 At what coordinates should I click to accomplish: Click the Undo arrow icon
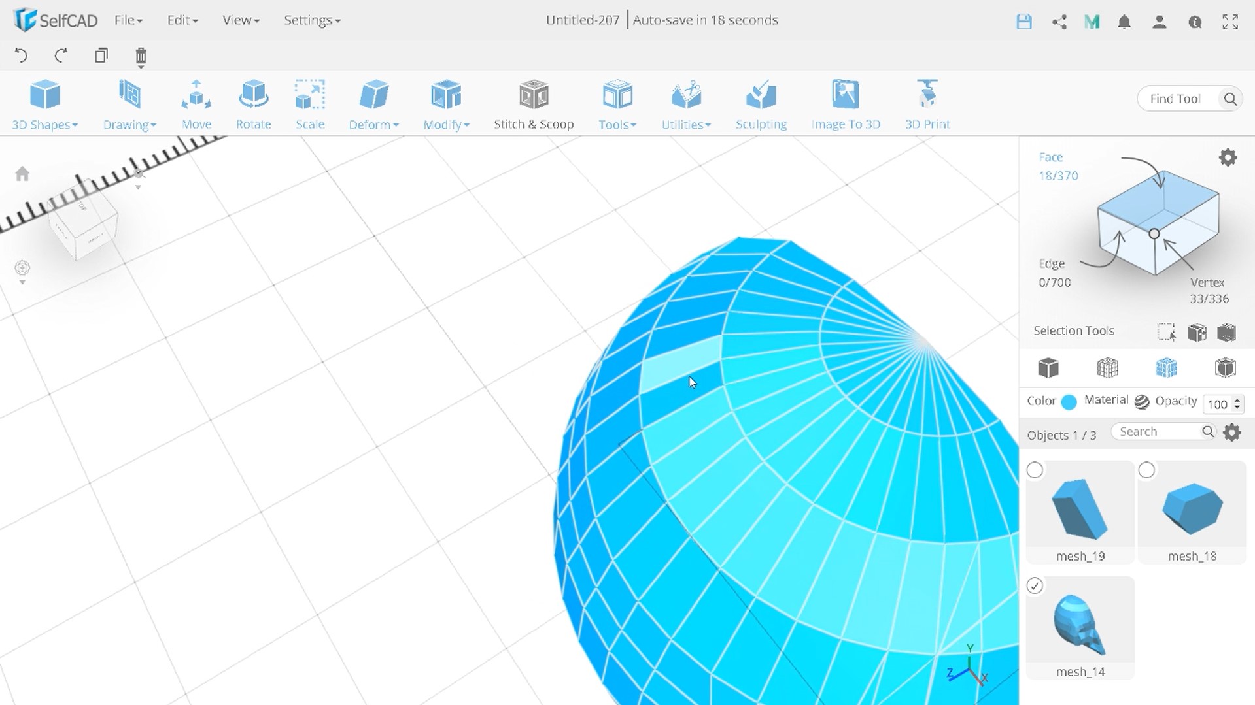(21, 56)
